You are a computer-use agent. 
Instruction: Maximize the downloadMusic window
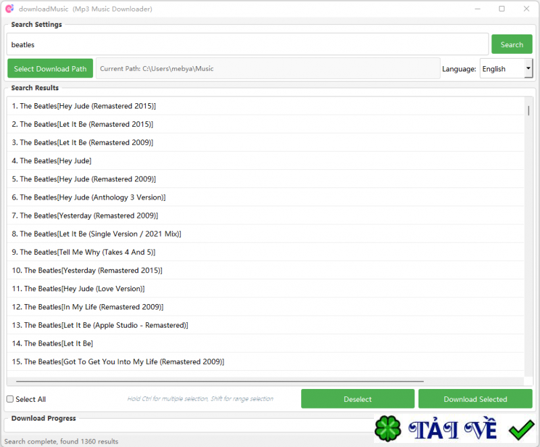click(502, 9)
